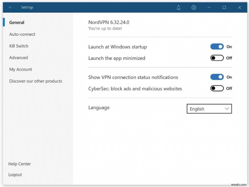
Task: Expand the English language selector
Action: (x=227, y=109)
